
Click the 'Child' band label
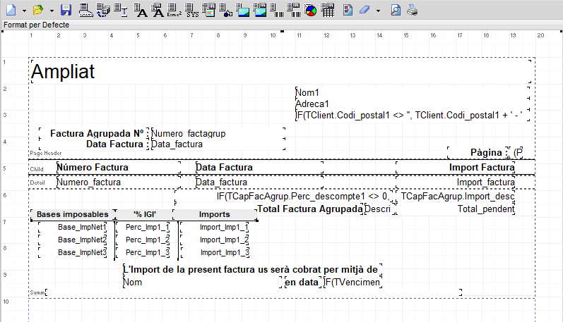point(37,169)
